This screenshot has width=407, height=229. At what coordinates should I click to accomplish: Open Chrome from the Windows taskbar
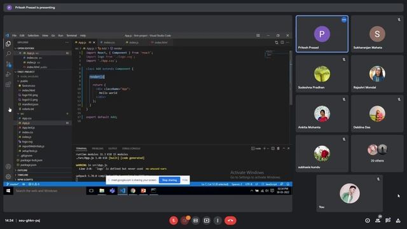133,191
